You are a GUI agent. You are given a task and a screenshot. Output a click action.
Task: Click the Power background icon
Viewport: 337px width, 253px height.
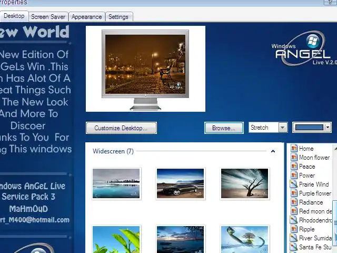294,176
